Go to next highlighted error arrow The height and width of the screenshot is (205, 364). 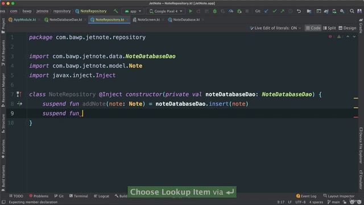tap(354, 36)
